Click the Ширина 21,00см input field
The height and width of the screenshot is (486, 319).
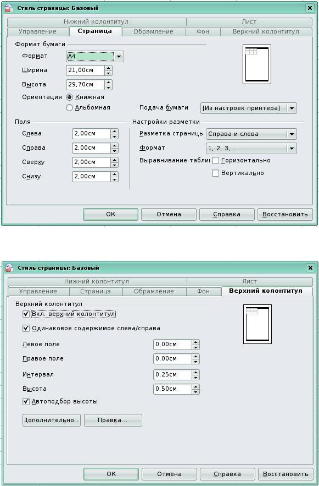click(85, 70)
